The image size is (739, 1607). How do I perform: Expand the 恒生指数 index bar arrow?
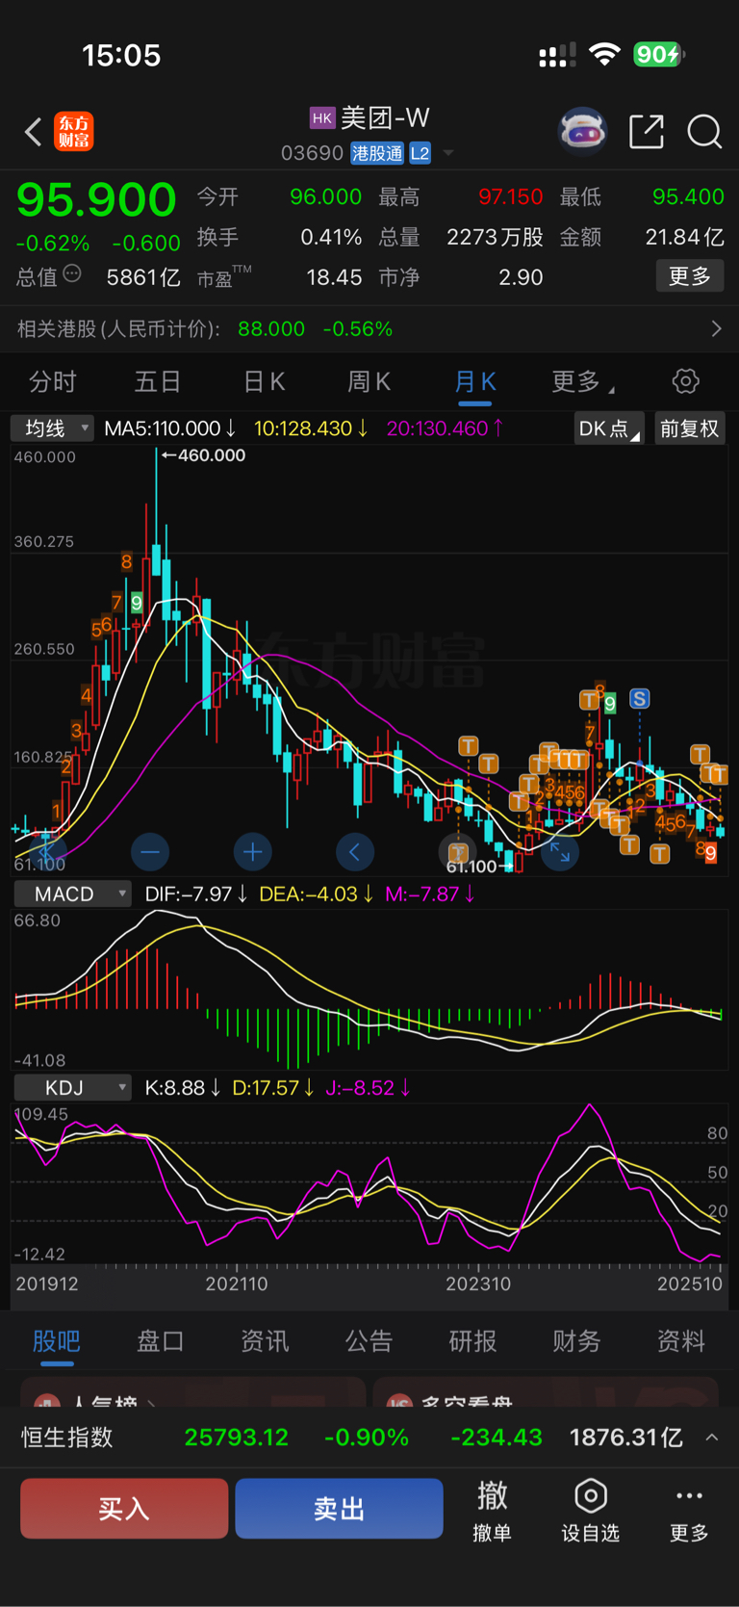[712, 1438]
